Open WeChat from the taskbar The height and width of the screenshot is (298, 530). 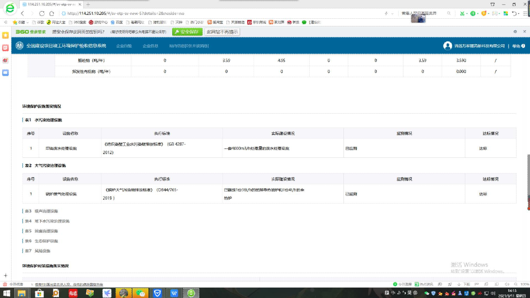[141, 292]
